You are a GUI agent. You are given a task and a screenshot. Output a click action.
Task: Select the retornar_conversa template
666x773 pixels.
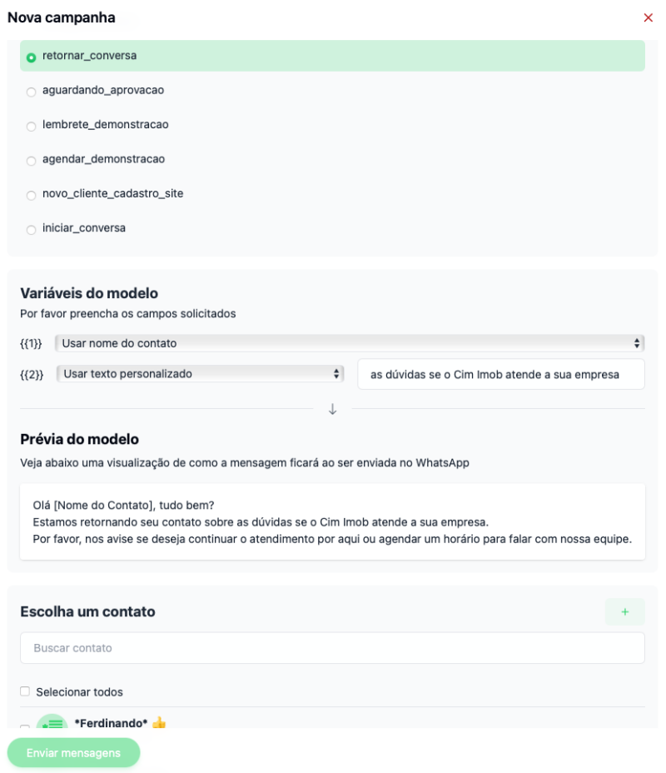[x=32, y=57]
